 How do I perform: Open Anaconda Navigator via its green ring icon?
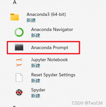click(19, 32)
